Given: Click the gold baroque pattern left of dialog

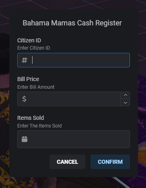Looking at the screenshot, I should point(4,121).
